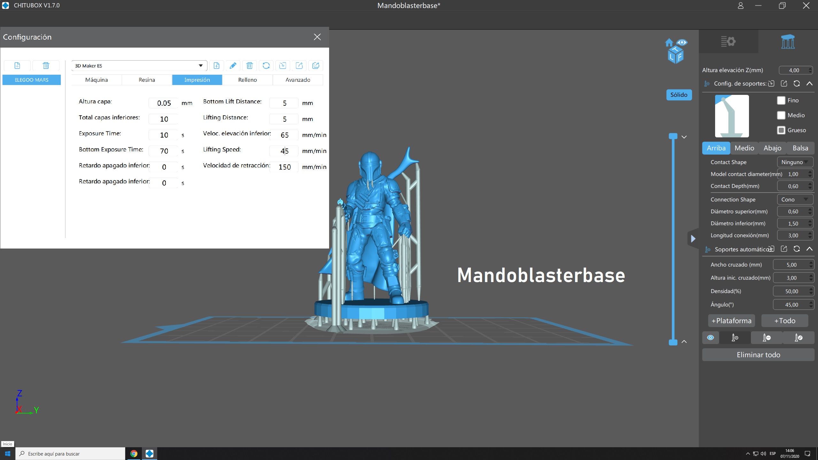The width and height of the screenshot is (818, 460).
Task: Click the add new profile icon
Action: tap(216, 65)
